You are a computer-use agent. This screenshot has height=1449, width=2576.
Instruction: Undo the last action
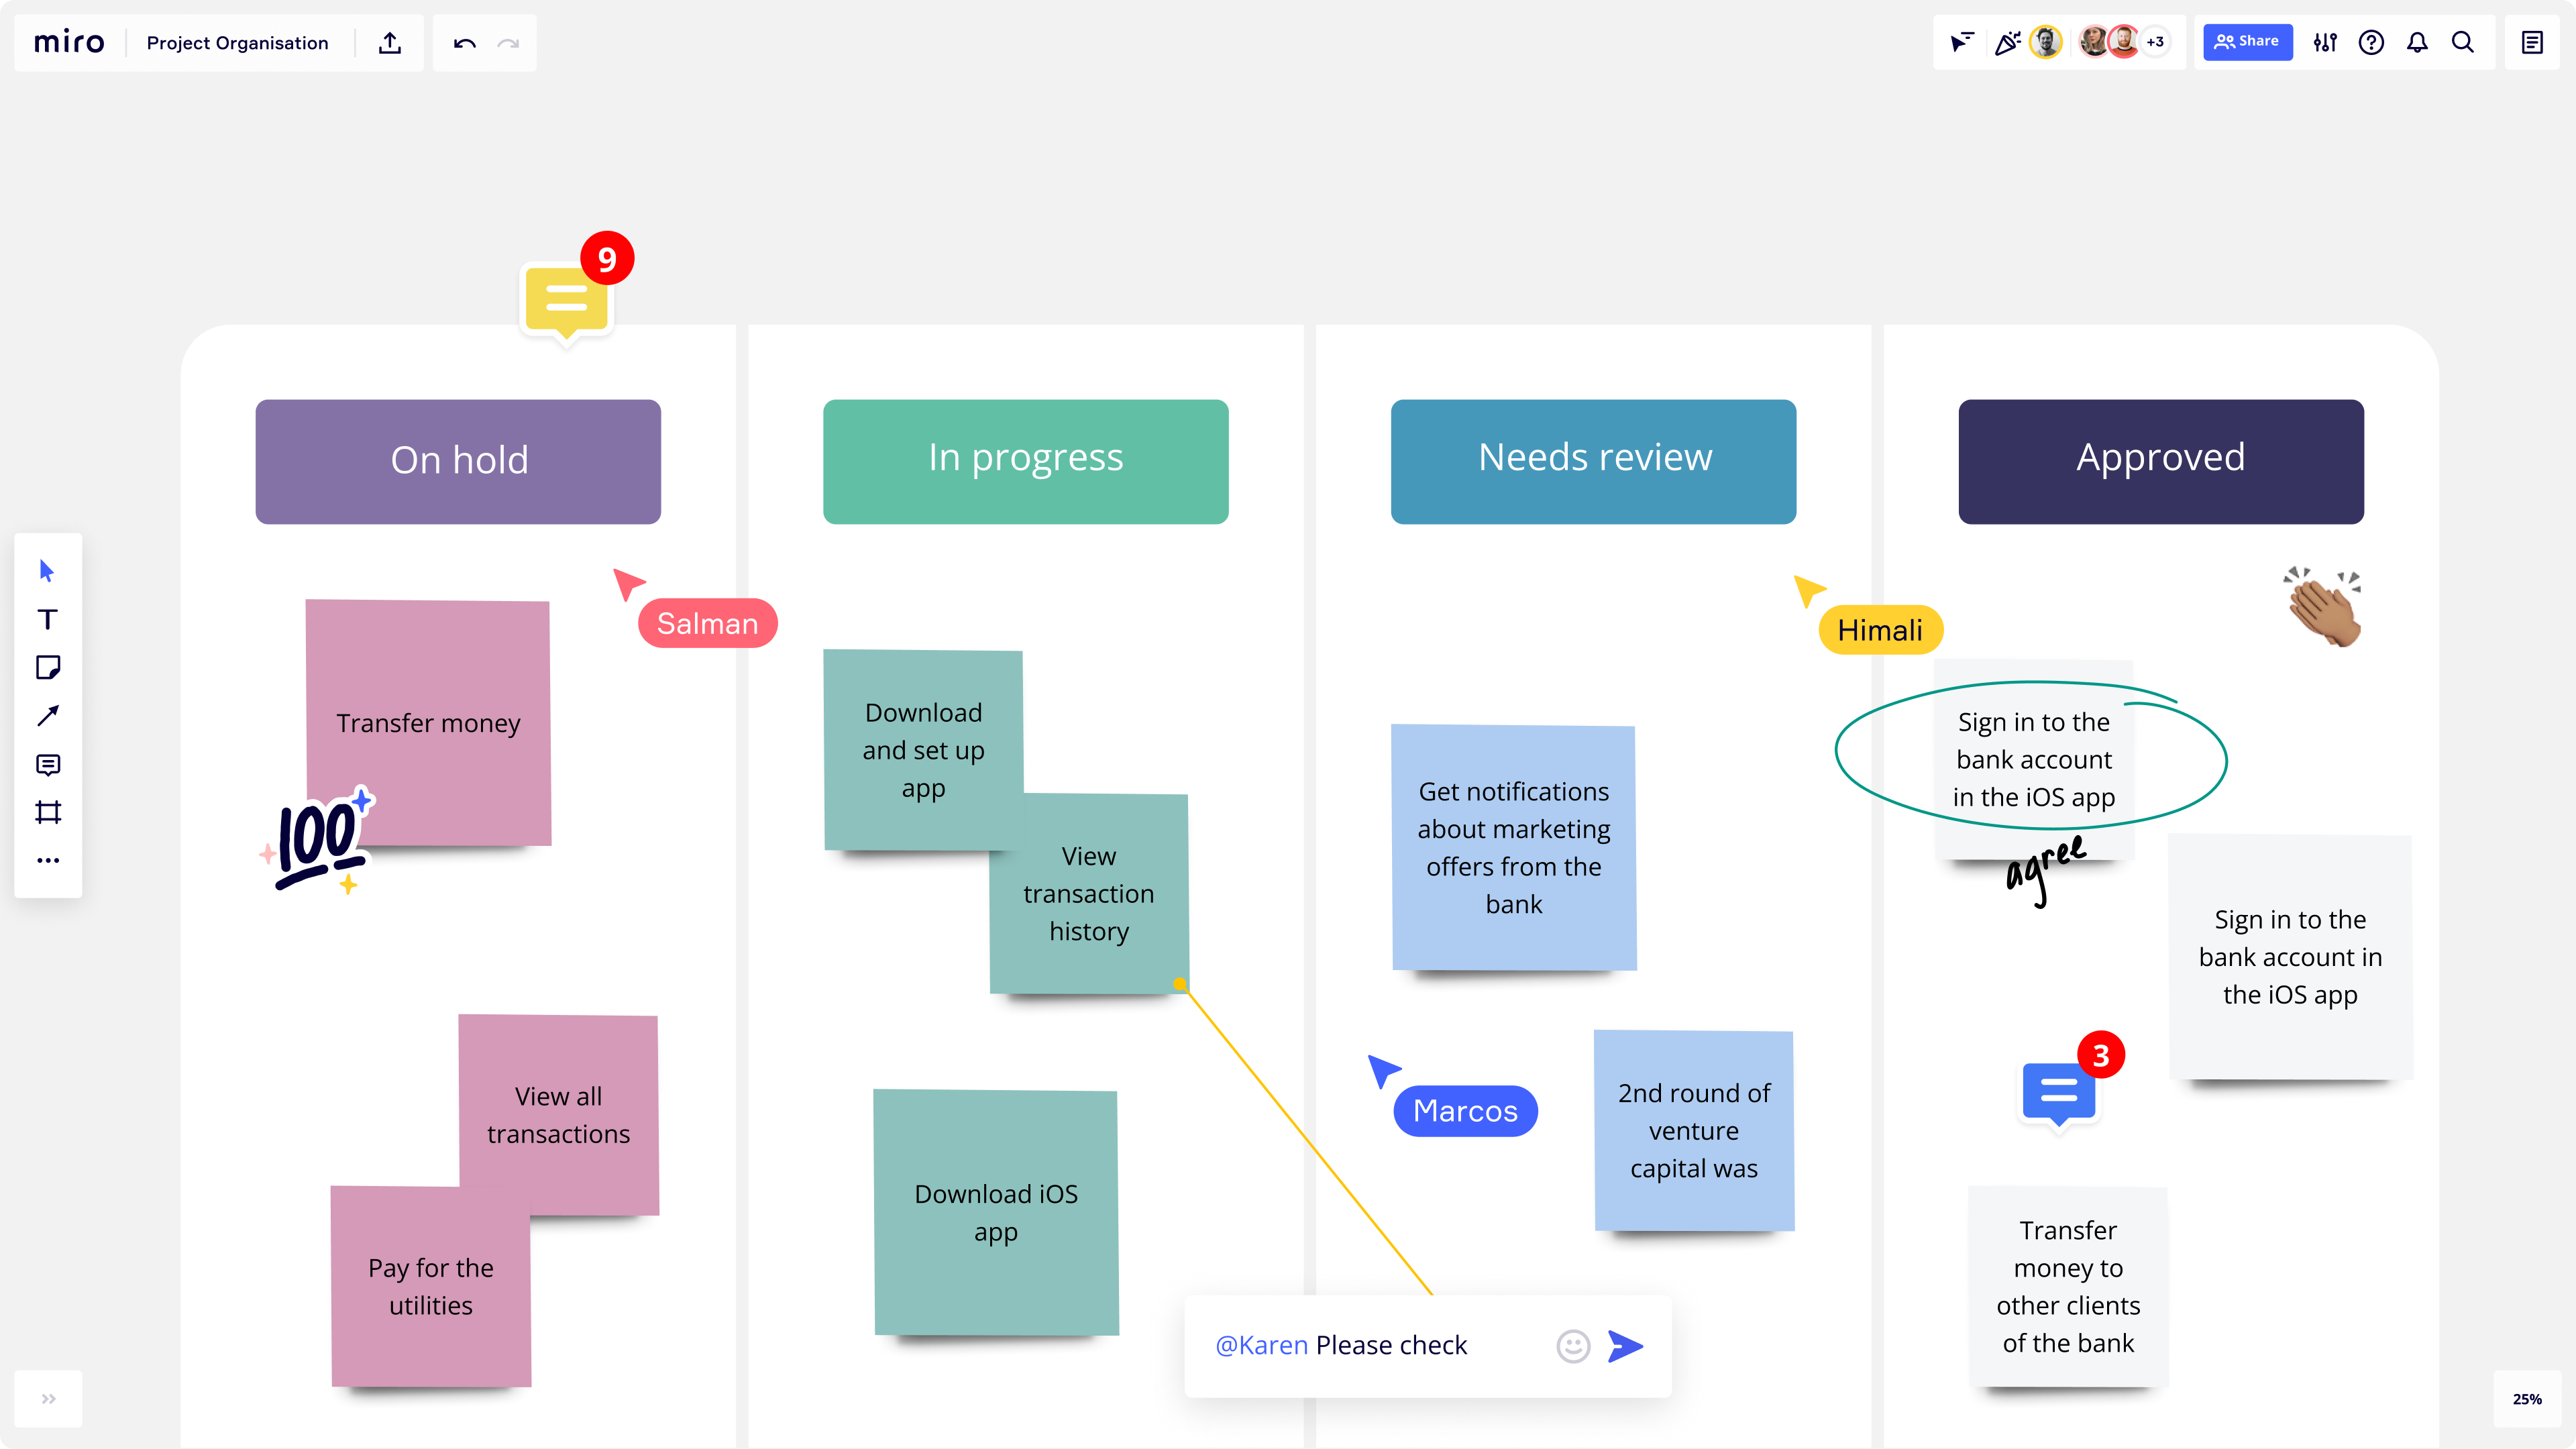coord(464,43)
